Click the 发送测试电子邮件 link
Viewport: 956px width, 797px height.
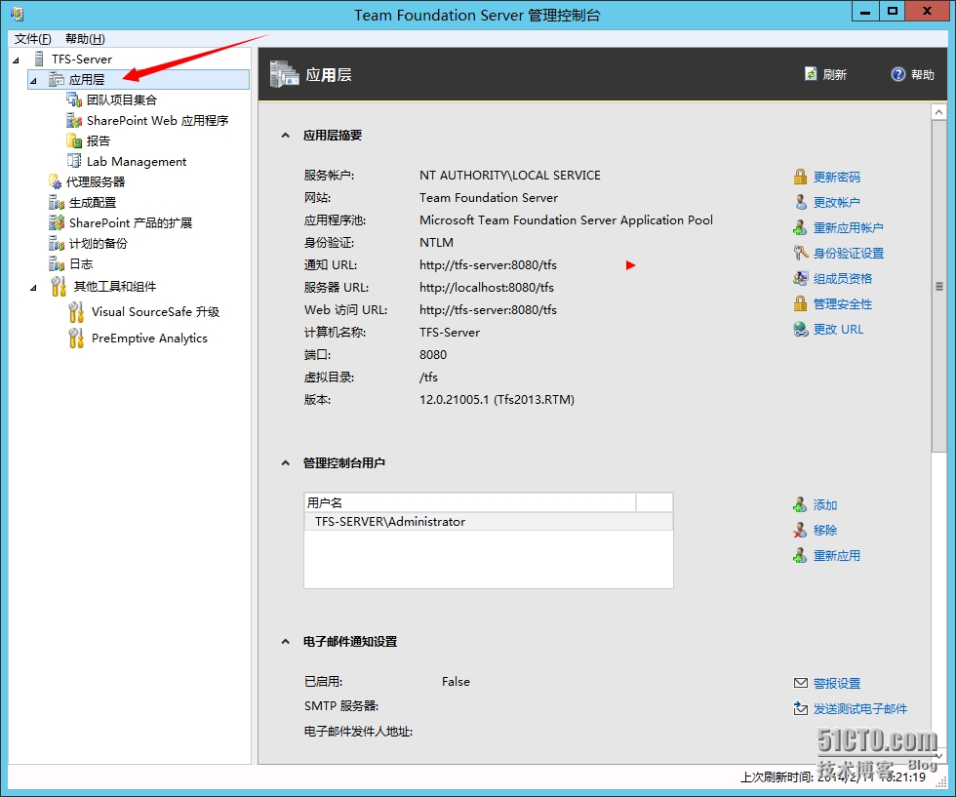[x=859, y=708]
